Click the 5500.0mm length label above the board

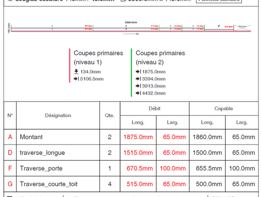[131, 21]
